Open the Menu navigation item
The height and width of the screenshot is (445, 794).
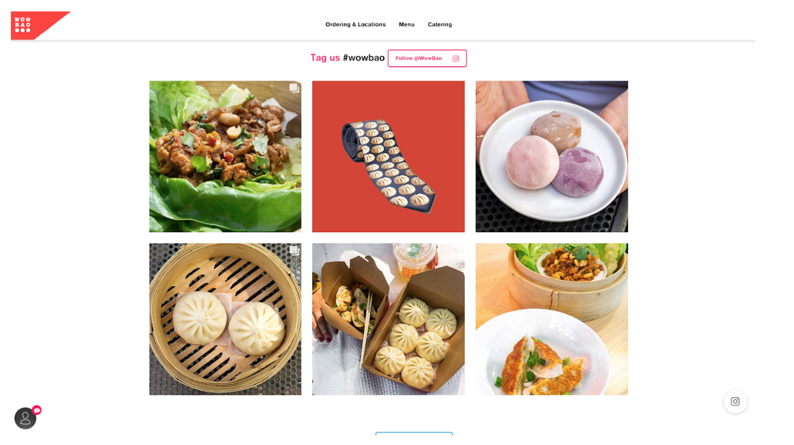[x=407, y=24]
